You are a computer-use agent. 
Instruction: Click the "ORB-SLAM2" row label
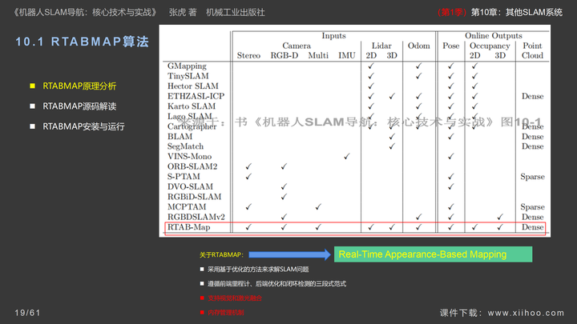[192, 166]
